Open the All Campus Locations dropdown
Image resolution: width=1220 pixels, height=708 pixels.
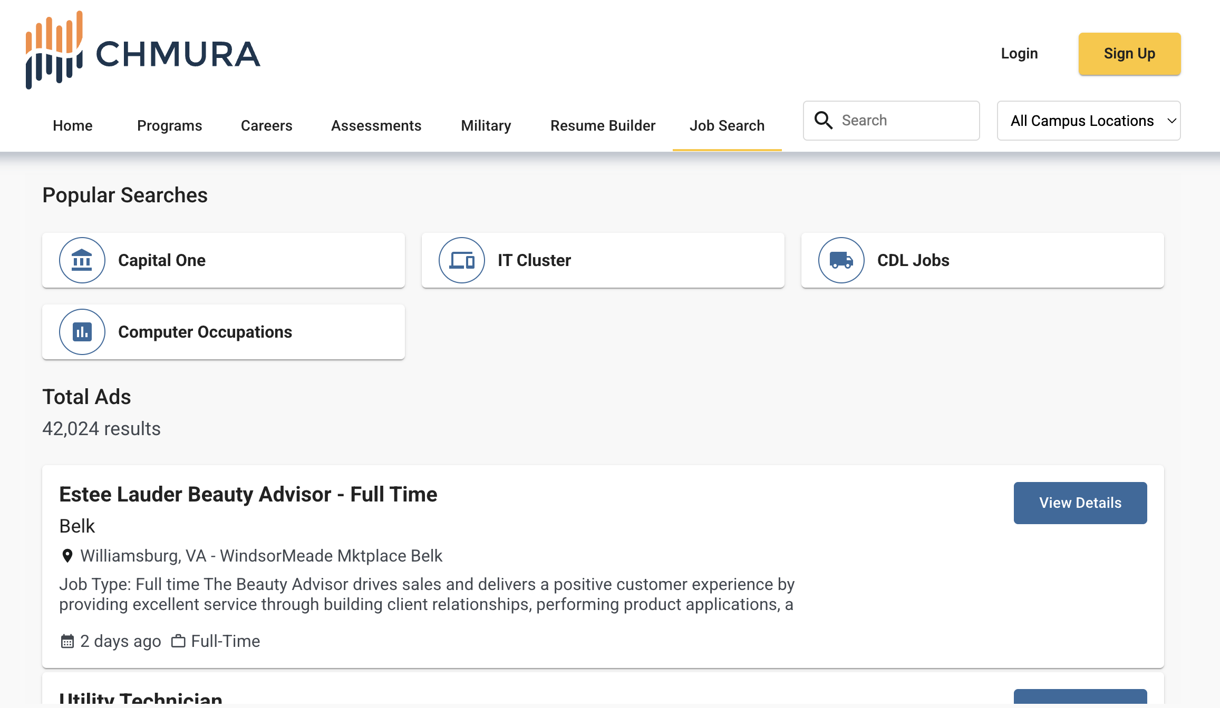pyautogui.click(x=1089, y=121)
